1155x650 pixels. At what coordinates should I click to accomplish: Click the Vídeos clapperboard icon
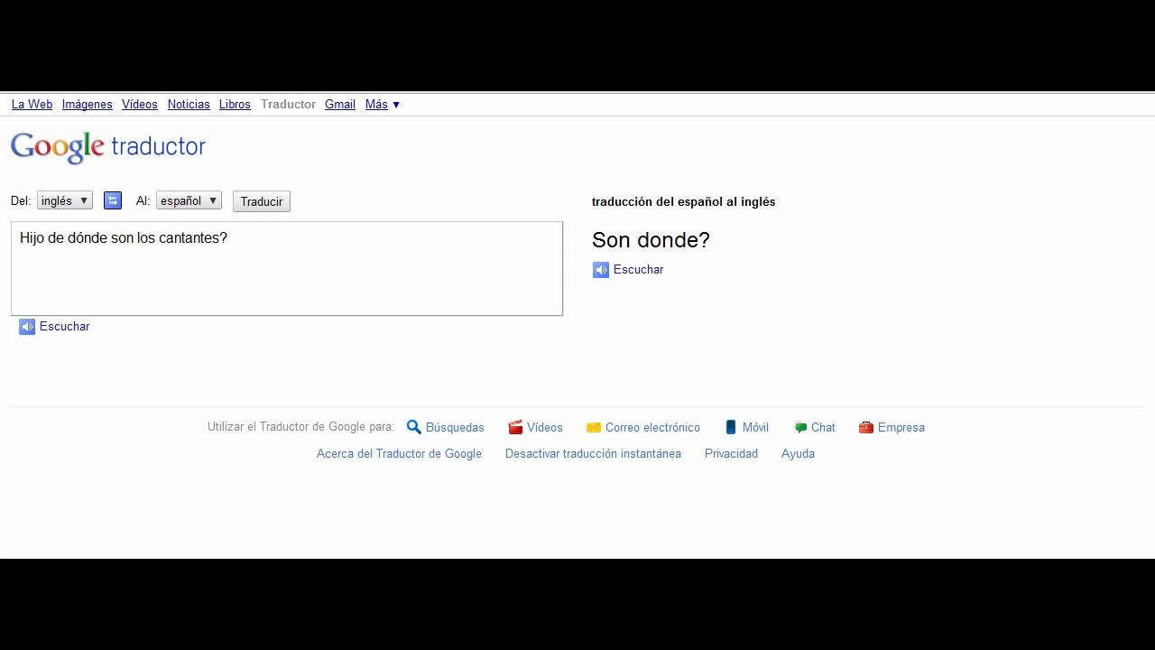[515, 427]
